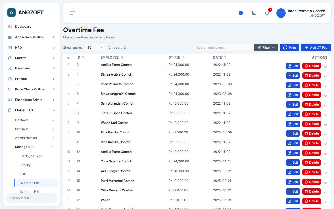Open the Penalty menu item
Viewport: 334px width, 209px height.
point(37,165)
